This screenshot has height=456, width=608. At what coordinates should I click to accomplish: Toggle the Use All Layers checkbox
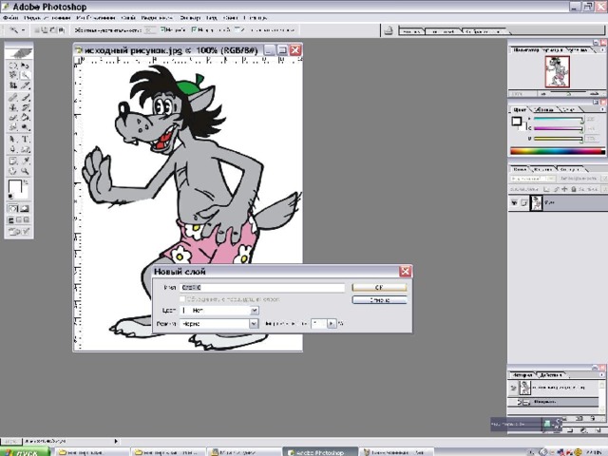pos(237,29)
